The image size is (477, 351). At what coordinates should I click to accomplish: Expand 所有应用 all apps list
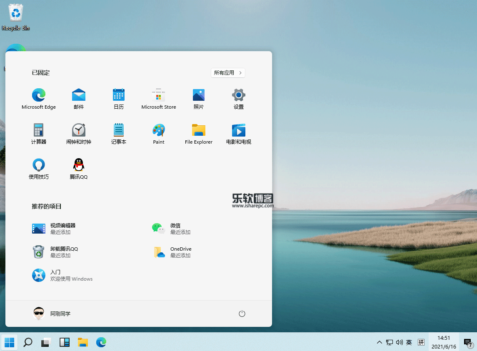[x=228, y=73]
